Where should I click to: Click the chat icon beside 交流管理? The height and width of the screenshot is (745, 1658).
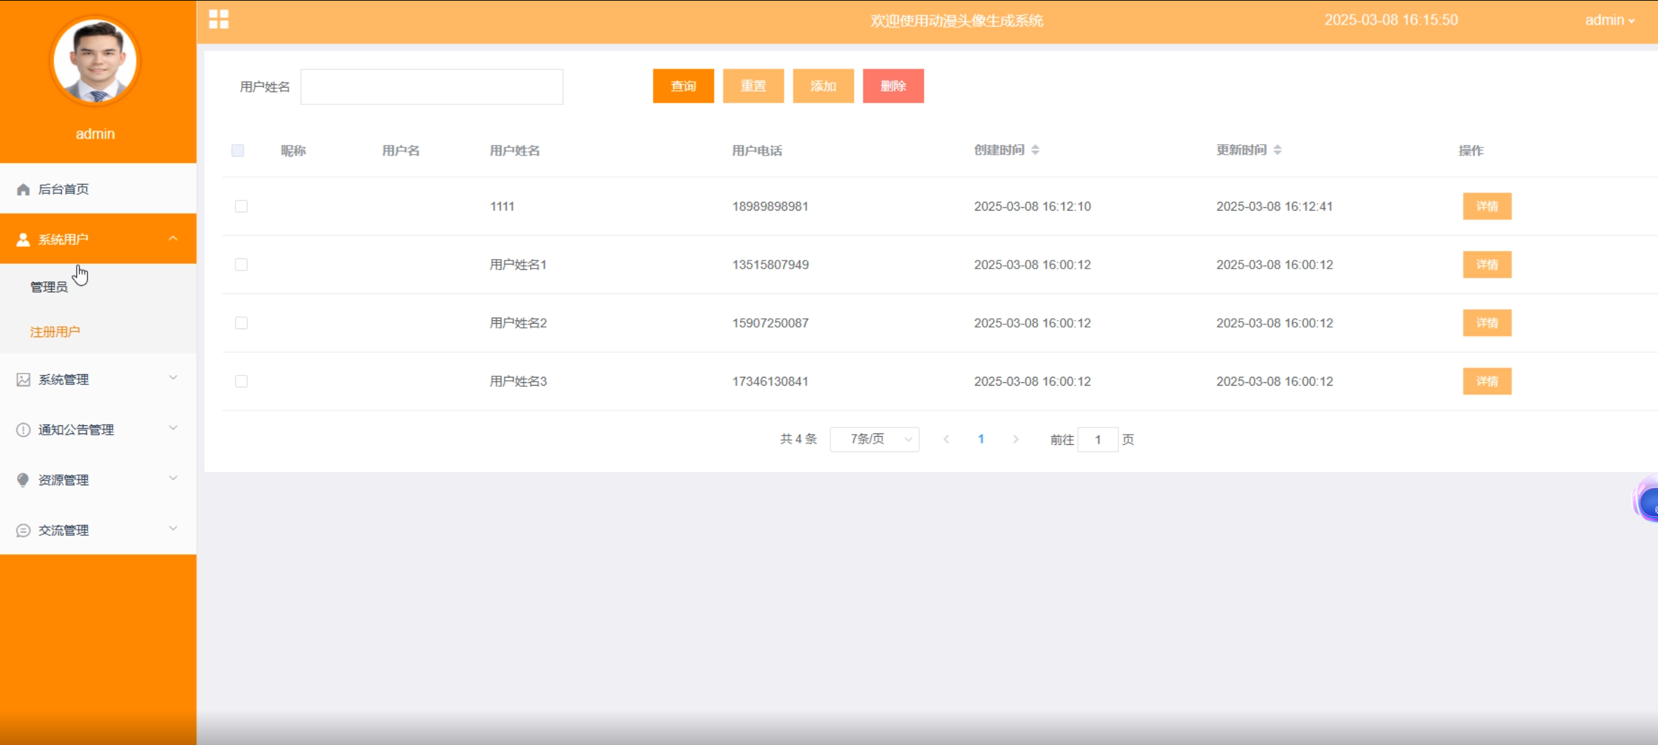click(23, 530)
